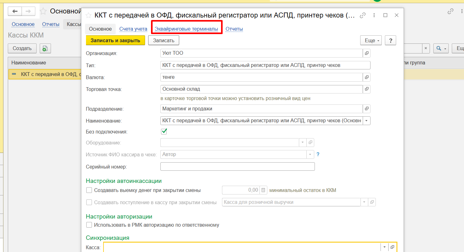464x252 pixels.
Task: Copy link using the chain icon in dialog
Action: tap(363, 15)
